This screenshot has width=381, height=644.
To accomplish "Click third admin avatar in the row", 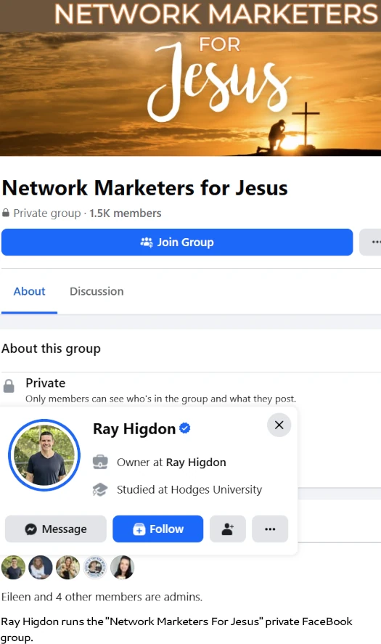I will coord(67,568).
